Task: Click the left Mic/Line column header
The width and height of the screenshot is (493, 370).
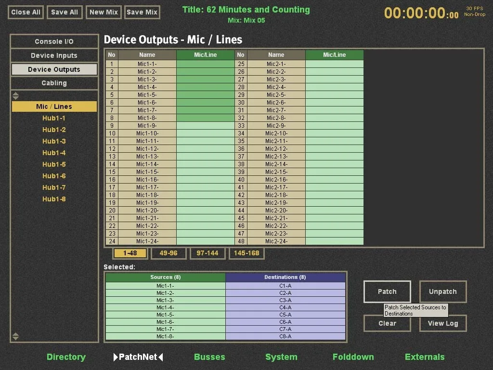Action: click(x=205, y=55)
